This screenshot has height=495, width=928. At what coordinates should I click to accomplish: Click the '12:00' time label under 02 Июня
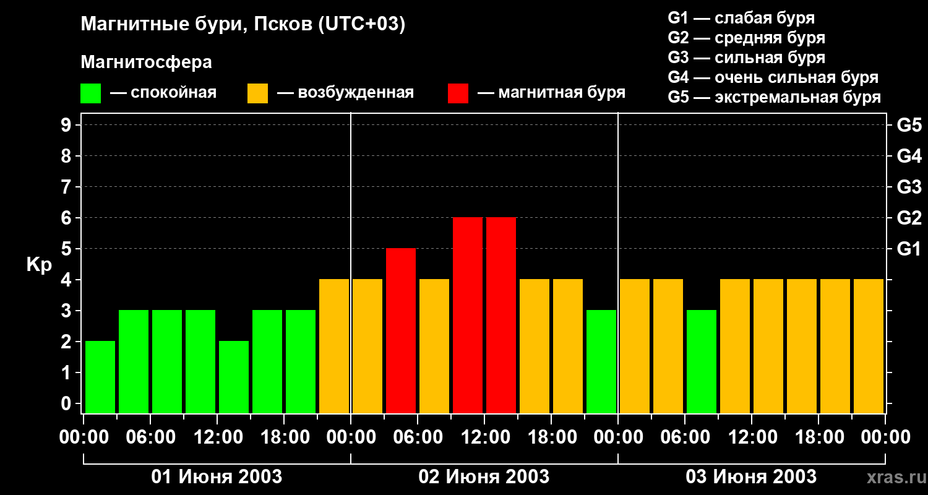point(484,437)
